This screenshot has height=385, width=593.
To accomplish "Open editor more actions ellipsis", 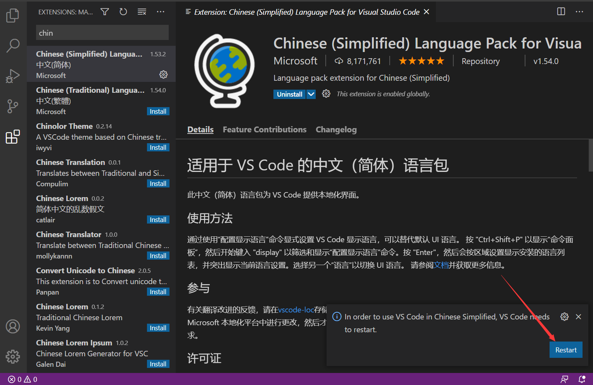I will (x=579, y=12).
